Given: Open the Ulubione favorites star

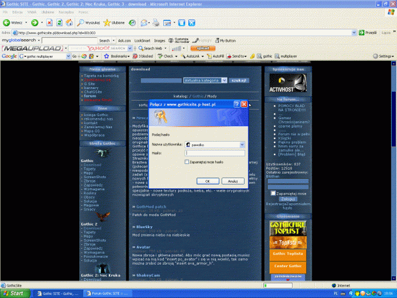Looking at the screenshot, I should pos(114,23).
